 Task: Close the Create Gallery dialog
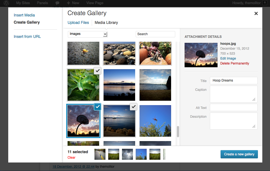(x=256, y=13)
